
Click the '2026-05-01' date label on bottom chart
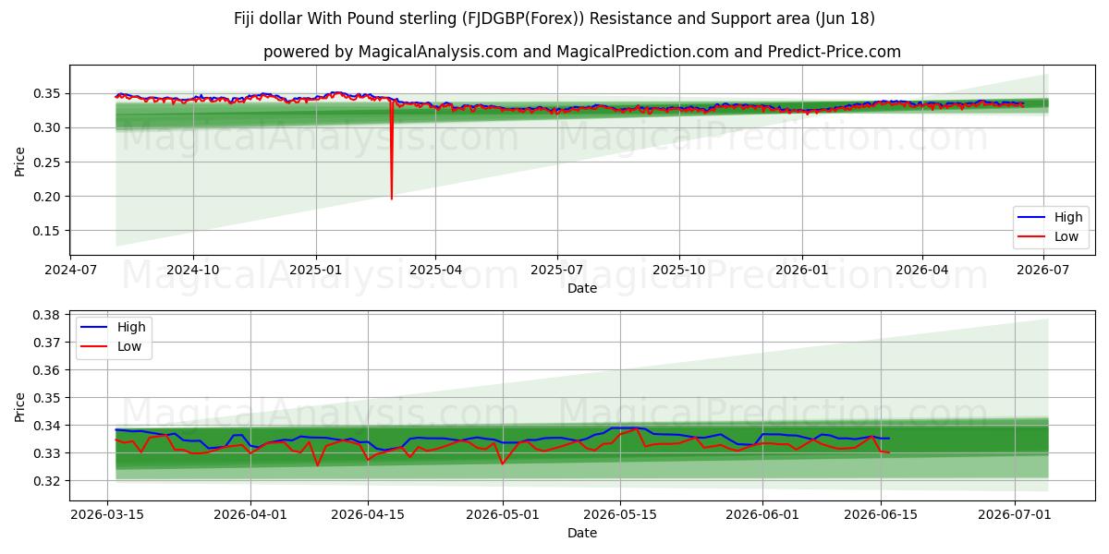pos(503,515)
